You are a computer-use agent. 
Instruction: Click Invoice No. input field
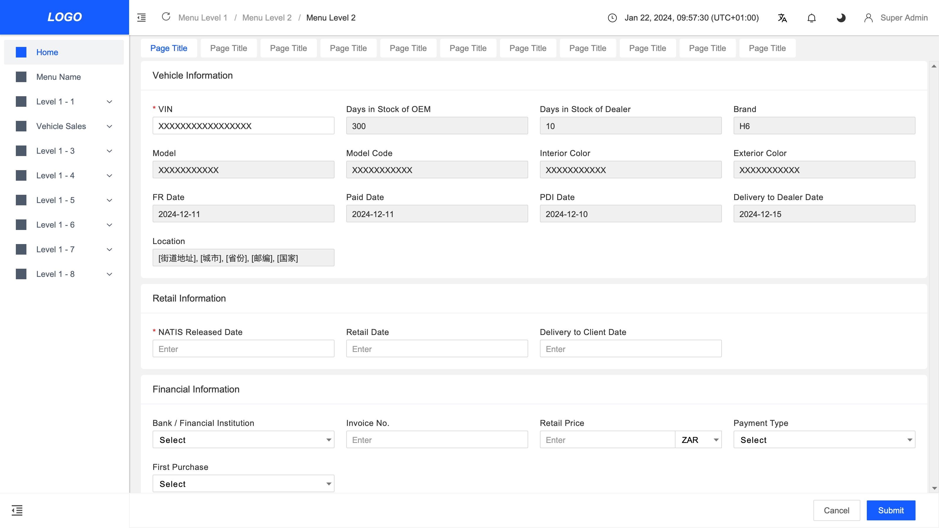[437, 440]
